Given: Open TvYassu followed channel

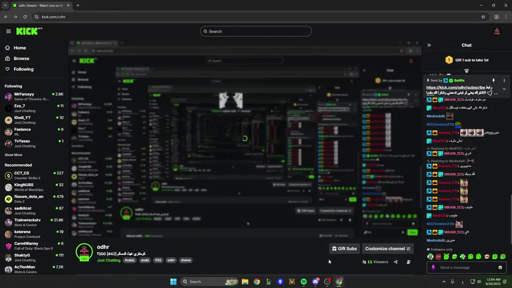Looking at the screenshot, I should (x=34, y=143).
